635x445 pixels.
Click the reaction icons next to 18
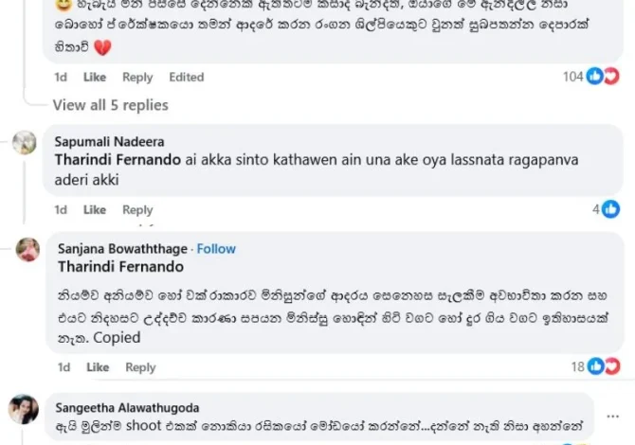point(603,366)
